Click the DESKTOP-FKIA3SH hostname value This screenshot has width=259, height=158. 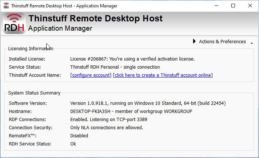coord(131,111)
